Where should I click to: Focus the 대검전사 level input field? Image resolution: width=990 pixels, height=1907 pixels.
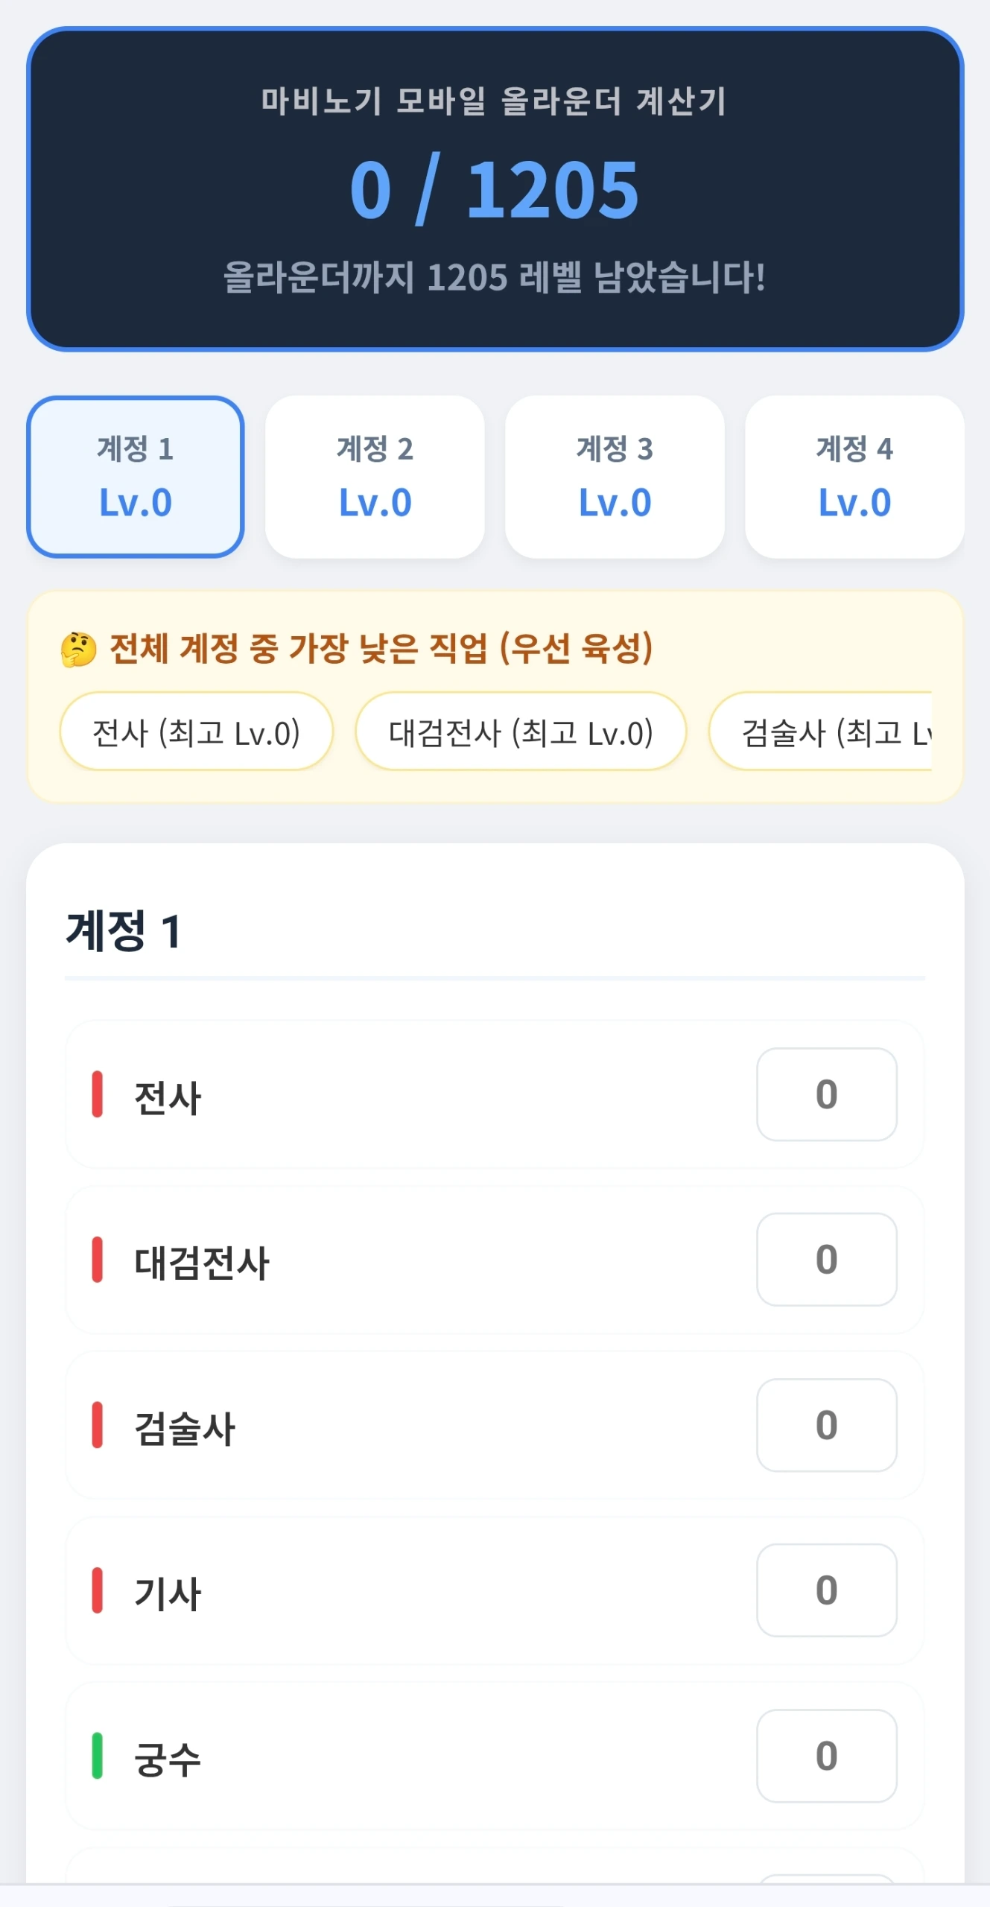[x=827, y=1260]
